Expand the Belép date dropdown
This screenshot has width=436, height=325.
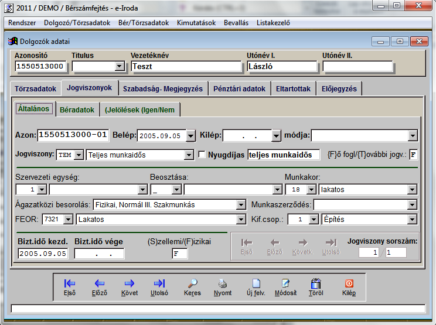(190, 135)
